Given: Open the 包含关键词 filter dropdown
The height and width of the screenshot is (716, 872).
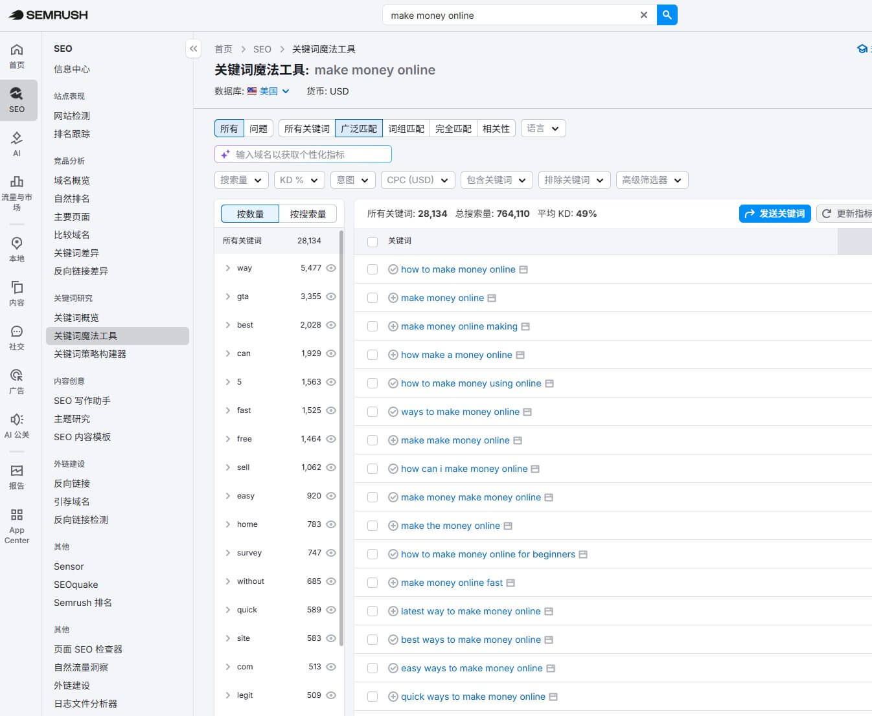Looking at the screenshot, I should pos(496,180).
